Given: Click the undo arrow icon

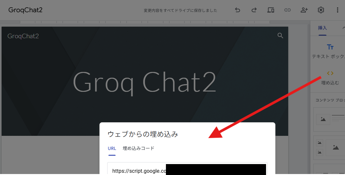Looking at the screenshot, I should [x=237, y=10].
